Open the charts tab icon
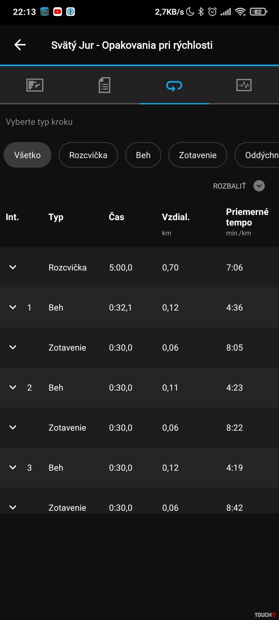 coord(244,85)
